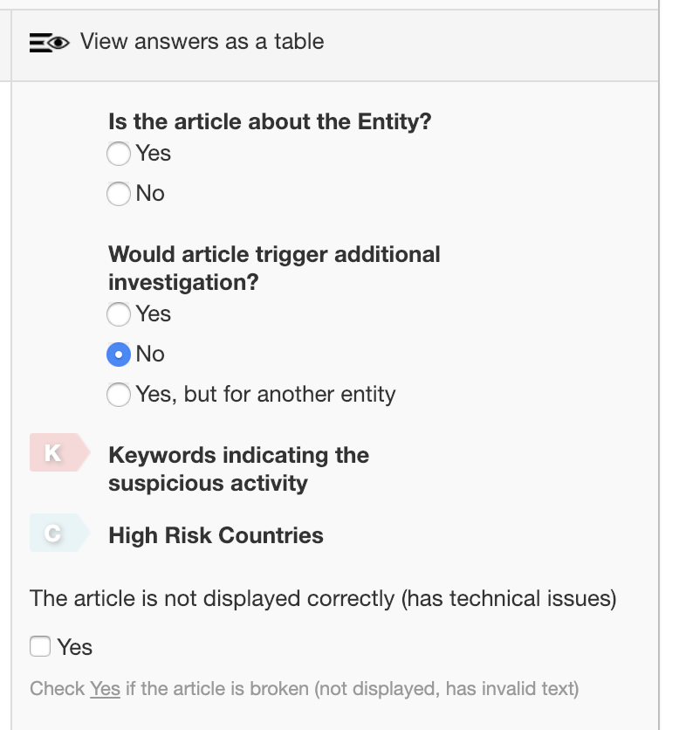Choose No for article about the Entity
Viewport: 679px width, 730px height.
pyautogui.click(x=118, y=194)
